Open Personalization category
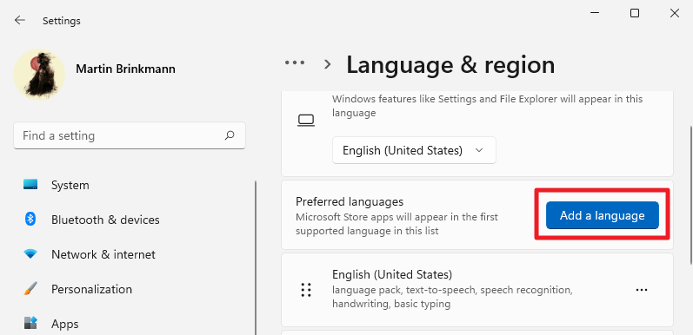The width and height of the screenshot is (693, 335). pyautogui.click(x=91, y=289)
